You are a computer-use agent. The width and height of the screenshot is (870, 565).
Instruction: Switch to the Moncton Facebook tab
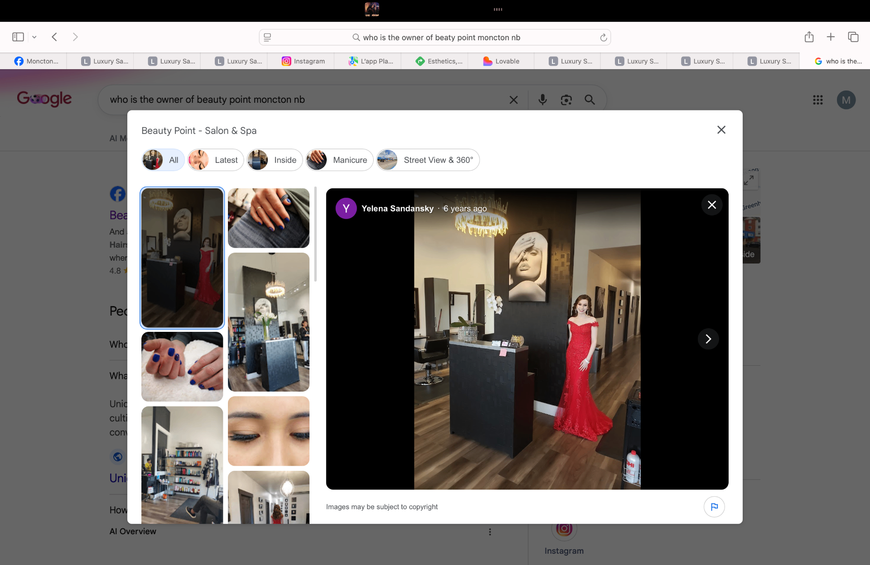click(36, 61)
